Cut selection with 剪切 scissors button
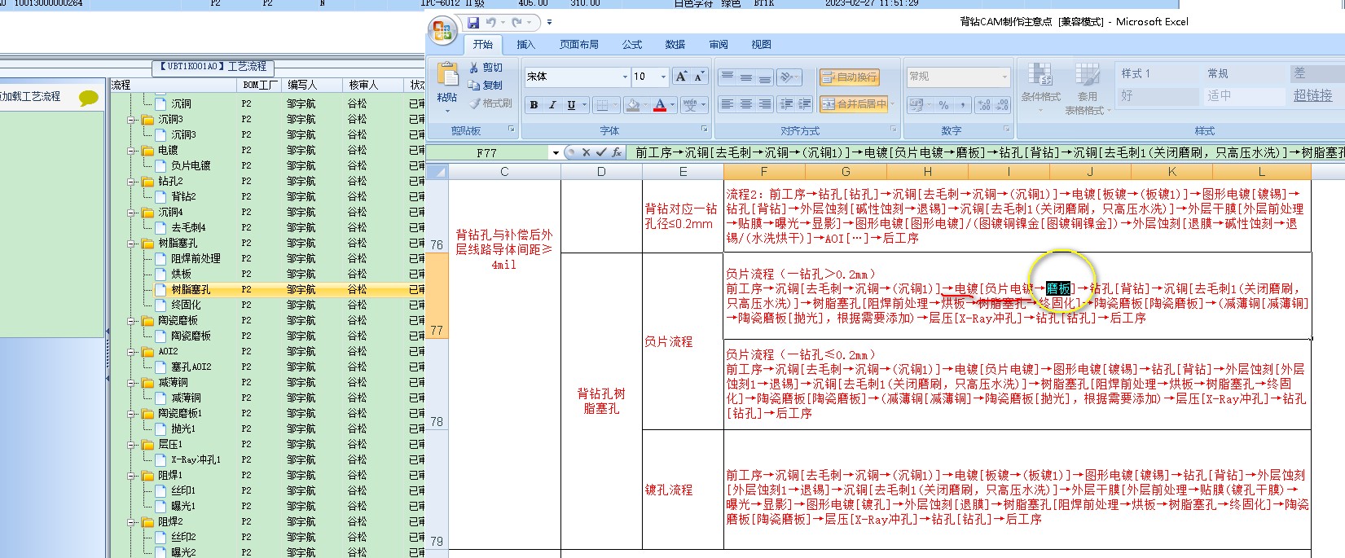The image size is (1345, 558). point(486,68)
